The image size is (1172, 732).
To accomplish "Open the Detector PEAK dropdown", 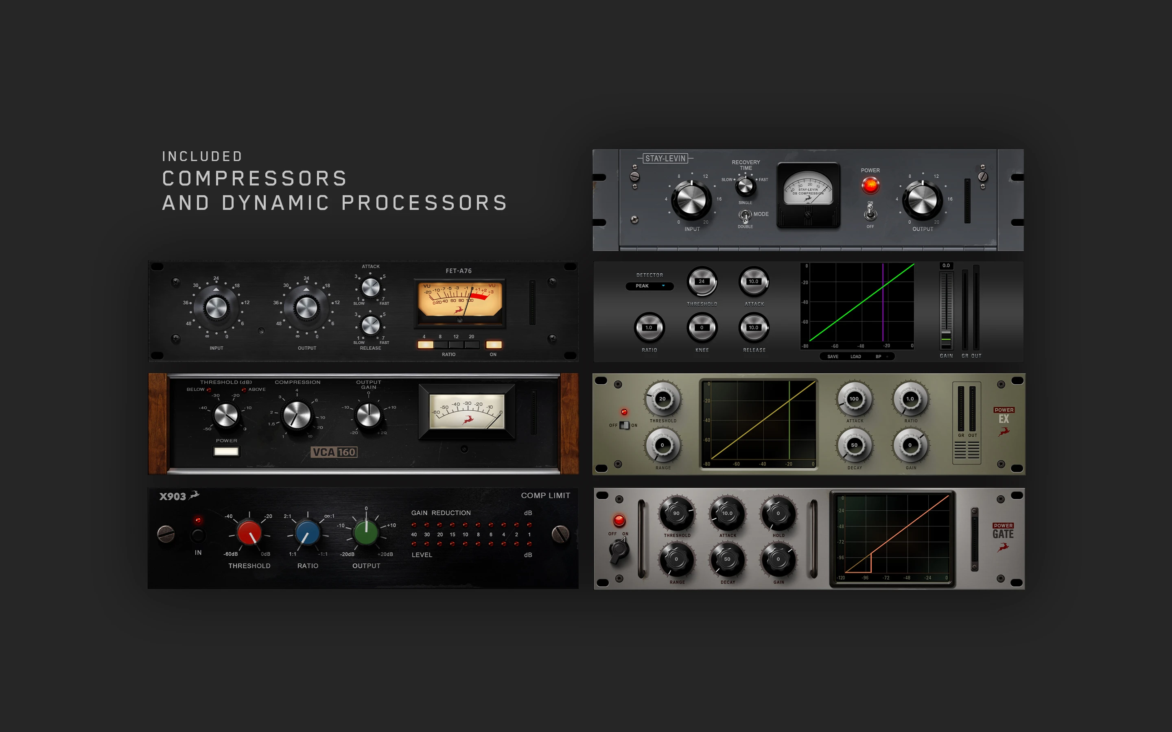I will [x=649, y=286].
